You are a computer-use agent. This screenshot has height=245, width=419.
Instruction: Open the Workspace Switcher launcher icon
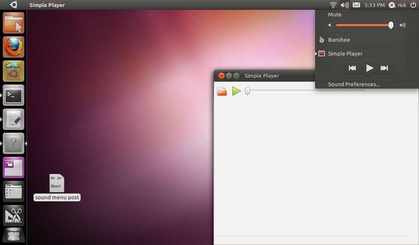pos(14,167)
